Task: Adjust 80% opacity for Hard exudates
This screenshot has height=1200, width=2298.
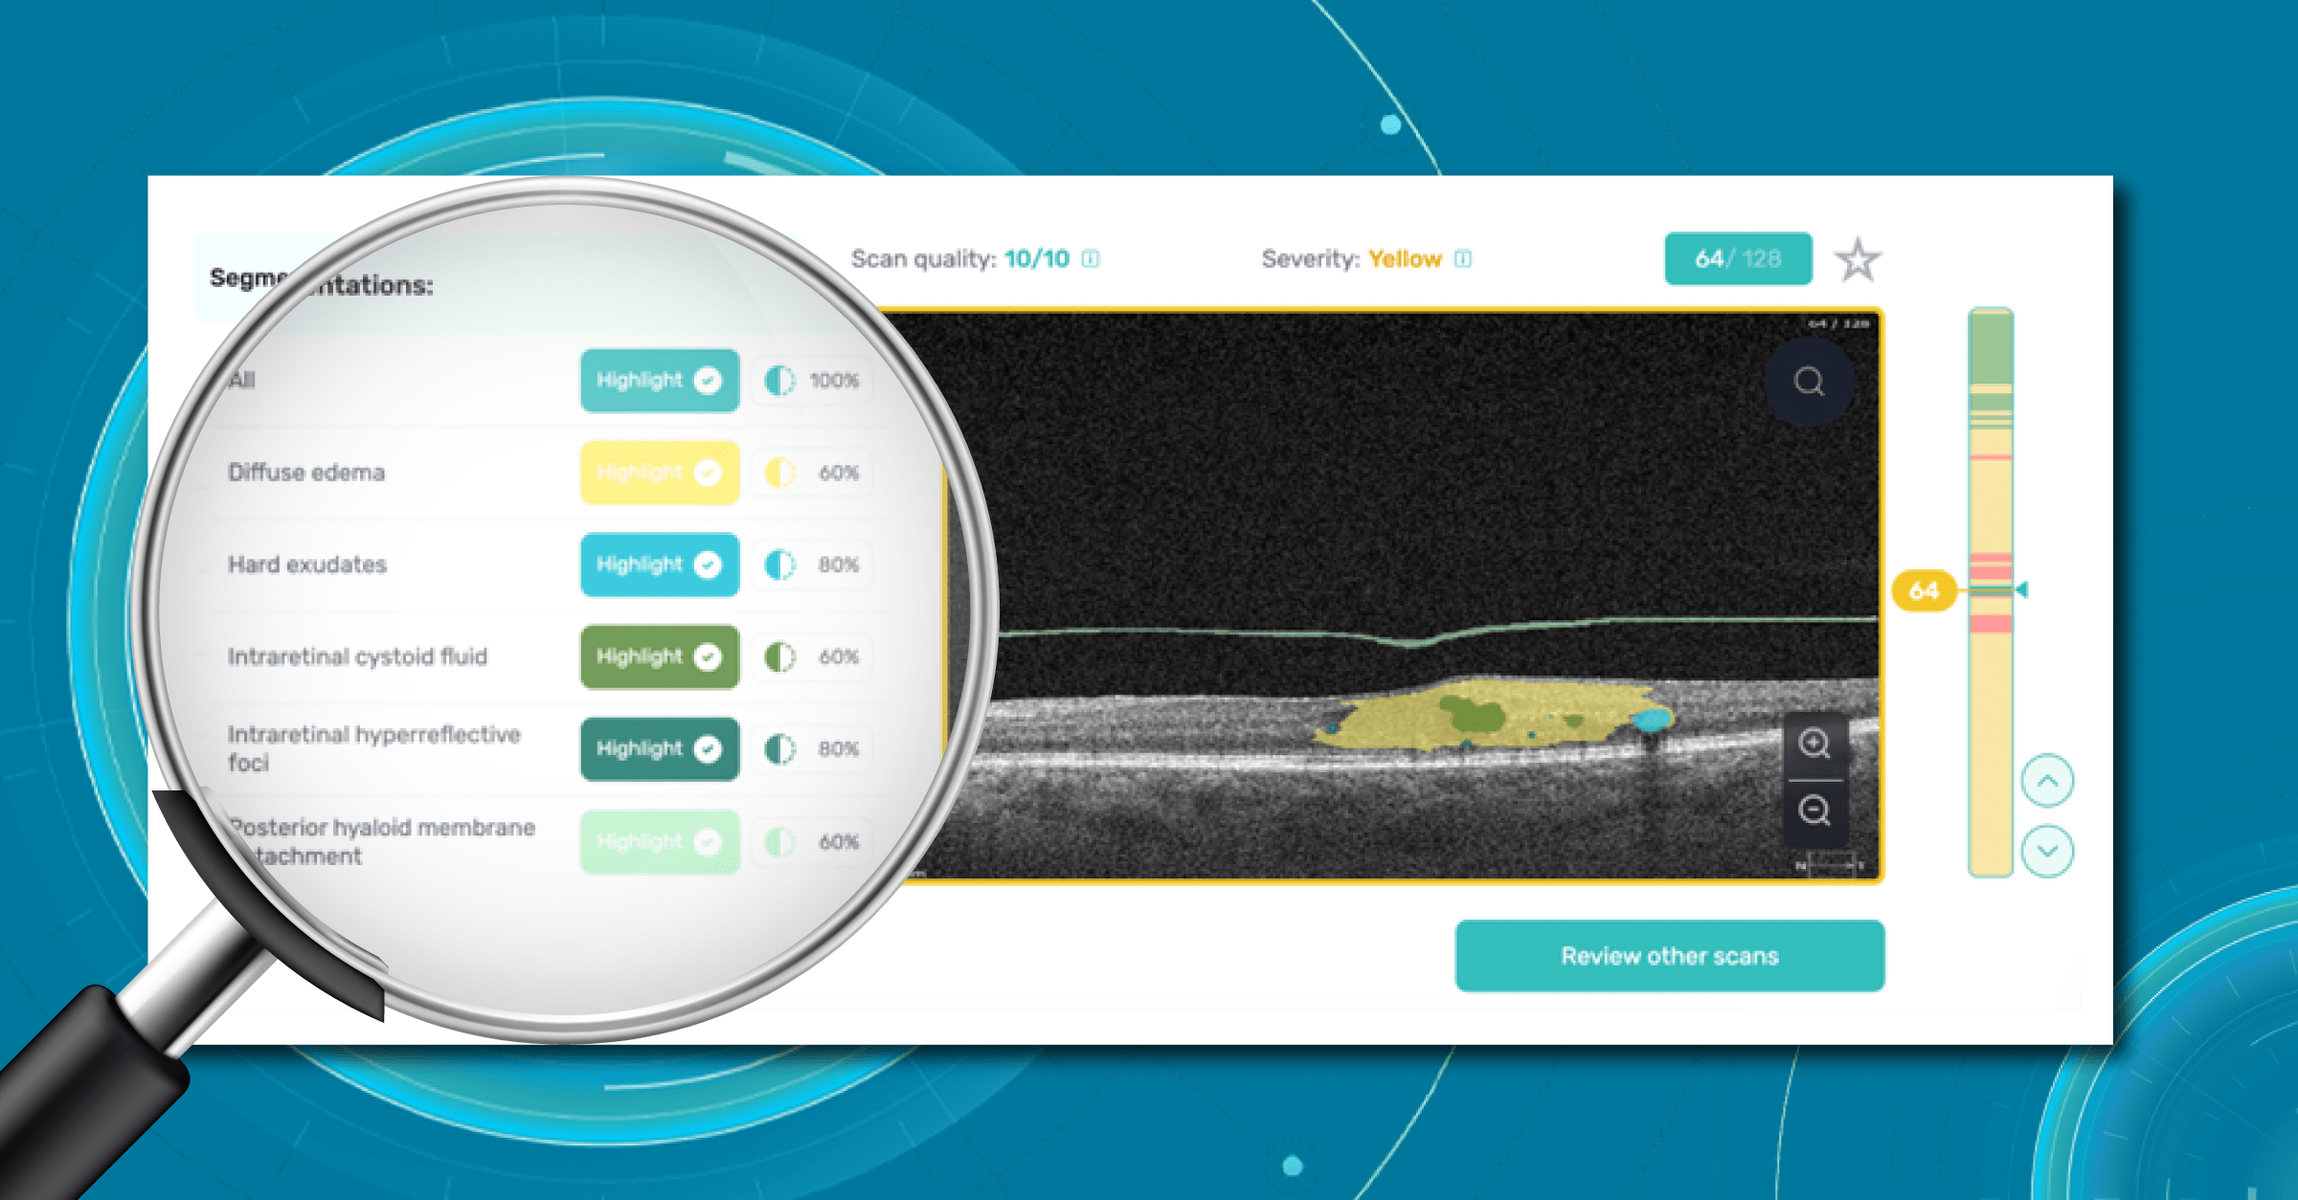Action: 812,565
